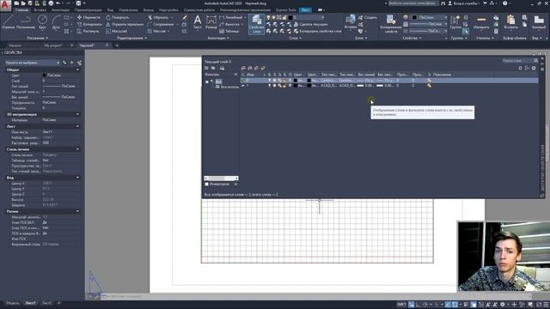This screenshot has width=550, height=309.
Task: Open the Вставка block insert tool
Action: pyautogui.click(x=351, y=22)
